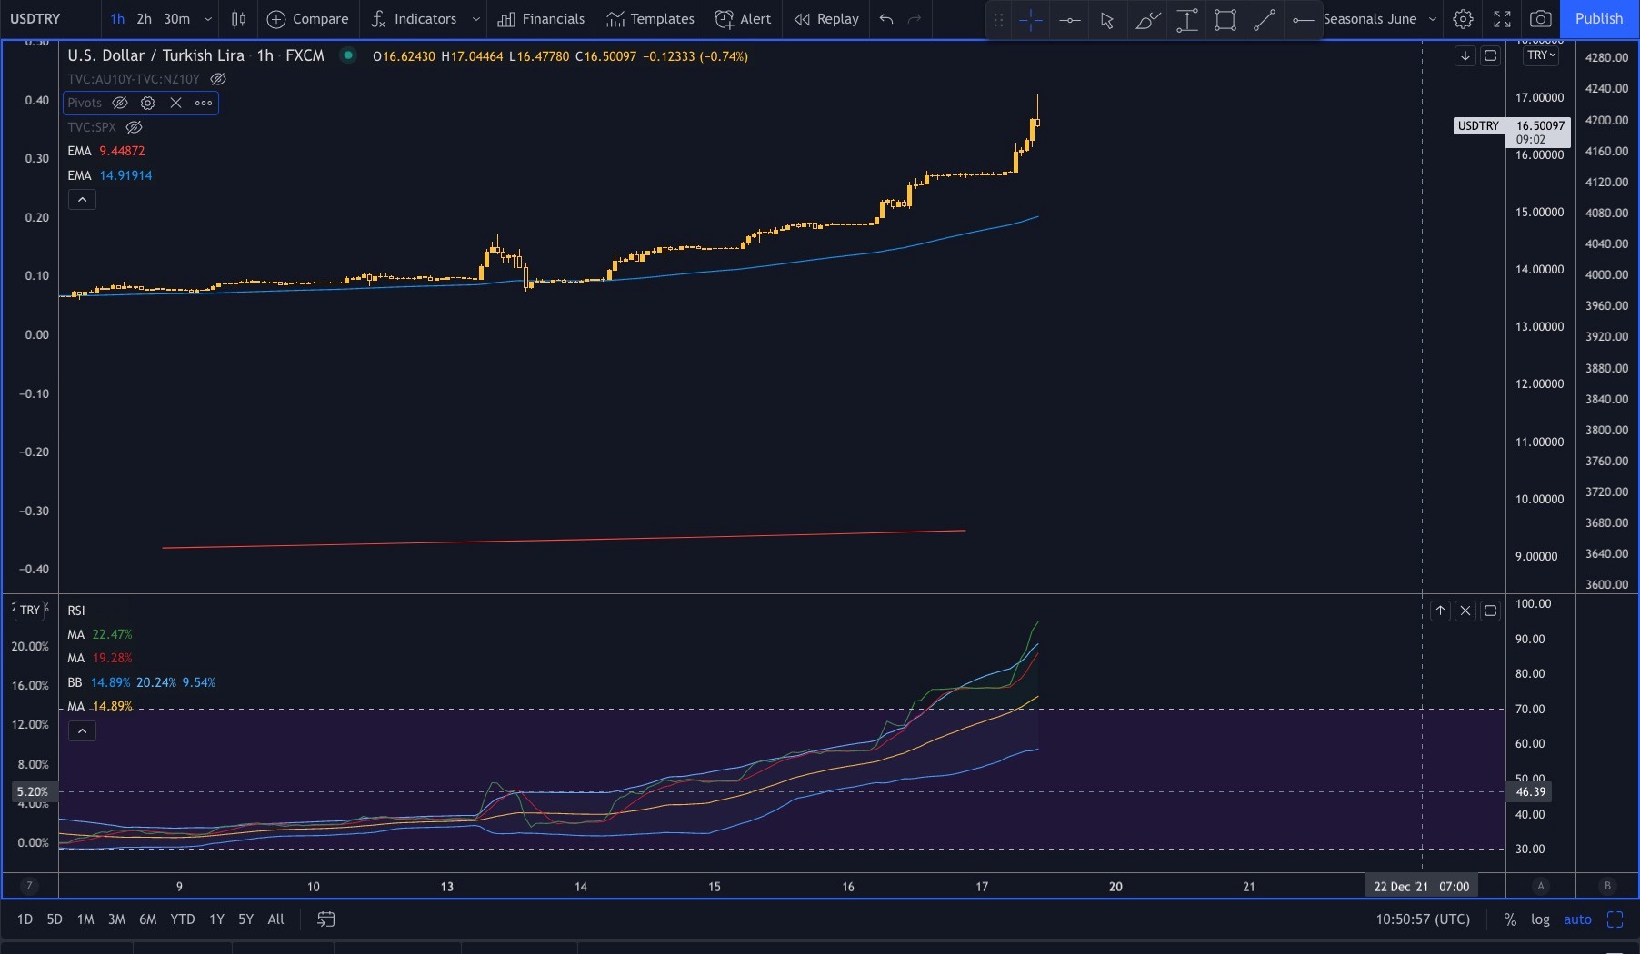Set date range to All
Image resolution: width=1640 pixels, height=954 pixels.
click(276, 919)
